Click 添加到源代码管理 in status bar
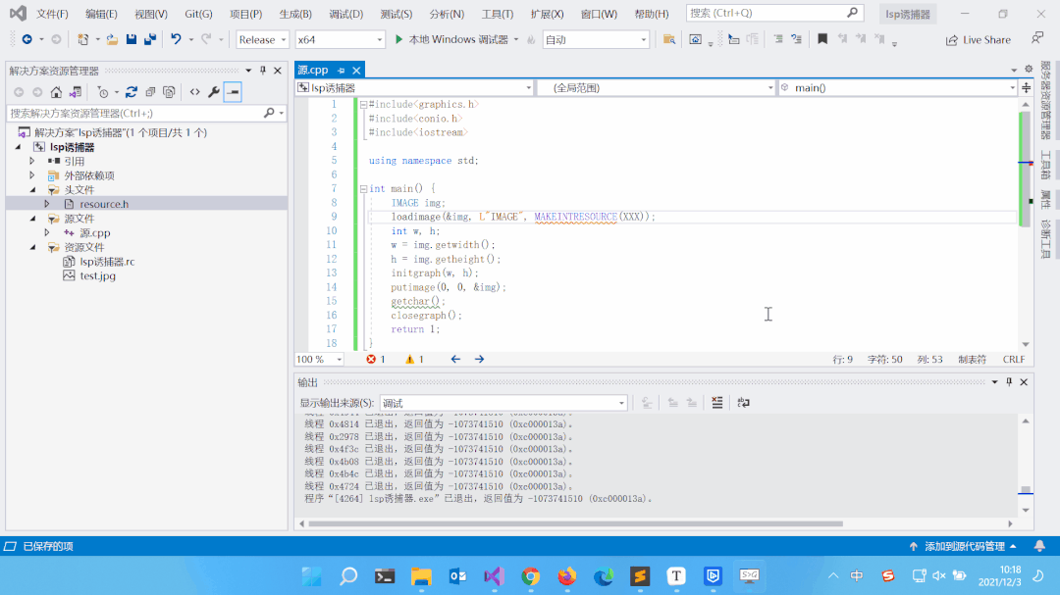Screen dimensions: 1060x595 (964, 546)
